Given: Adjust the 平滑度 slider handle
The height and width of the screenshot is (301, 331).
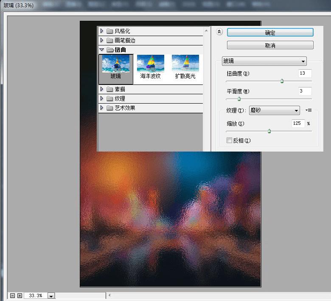Looking at the screenshot, I should 239,98.
